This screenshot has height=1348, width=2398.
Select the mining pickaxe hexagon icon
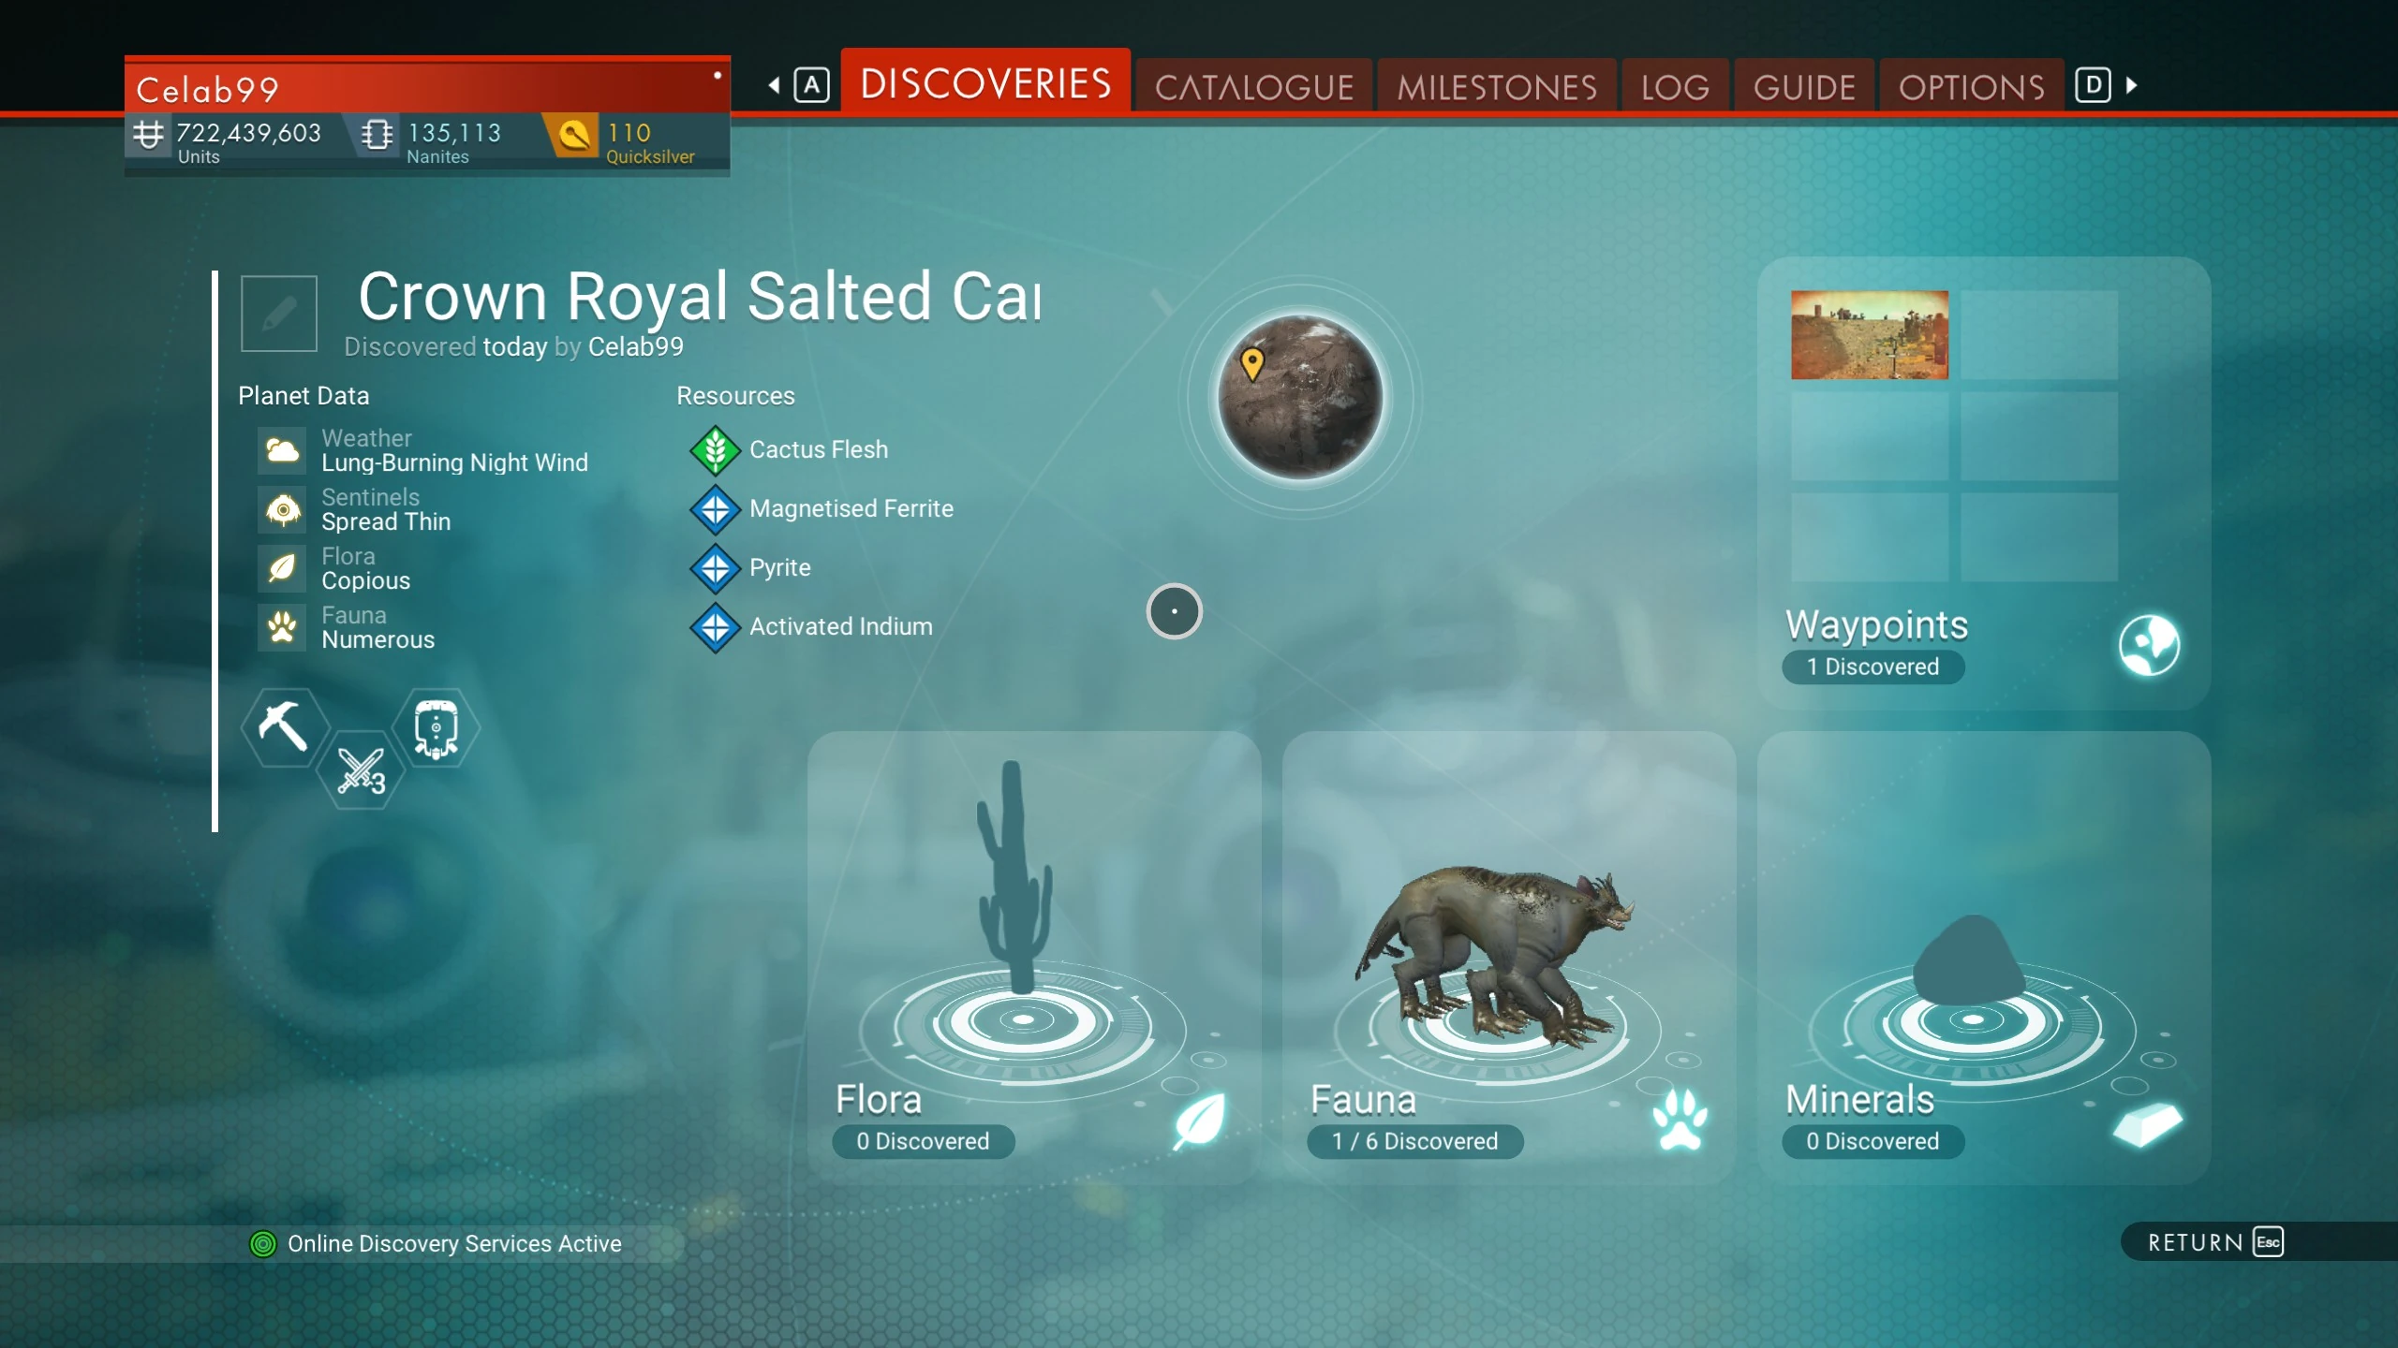284,726
